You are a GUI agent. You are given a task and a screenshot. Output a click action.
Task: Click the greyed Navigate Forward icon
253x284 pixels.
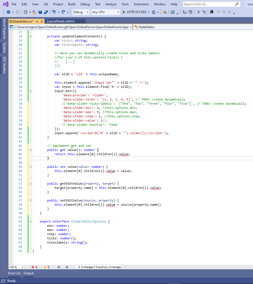(17, 12)
